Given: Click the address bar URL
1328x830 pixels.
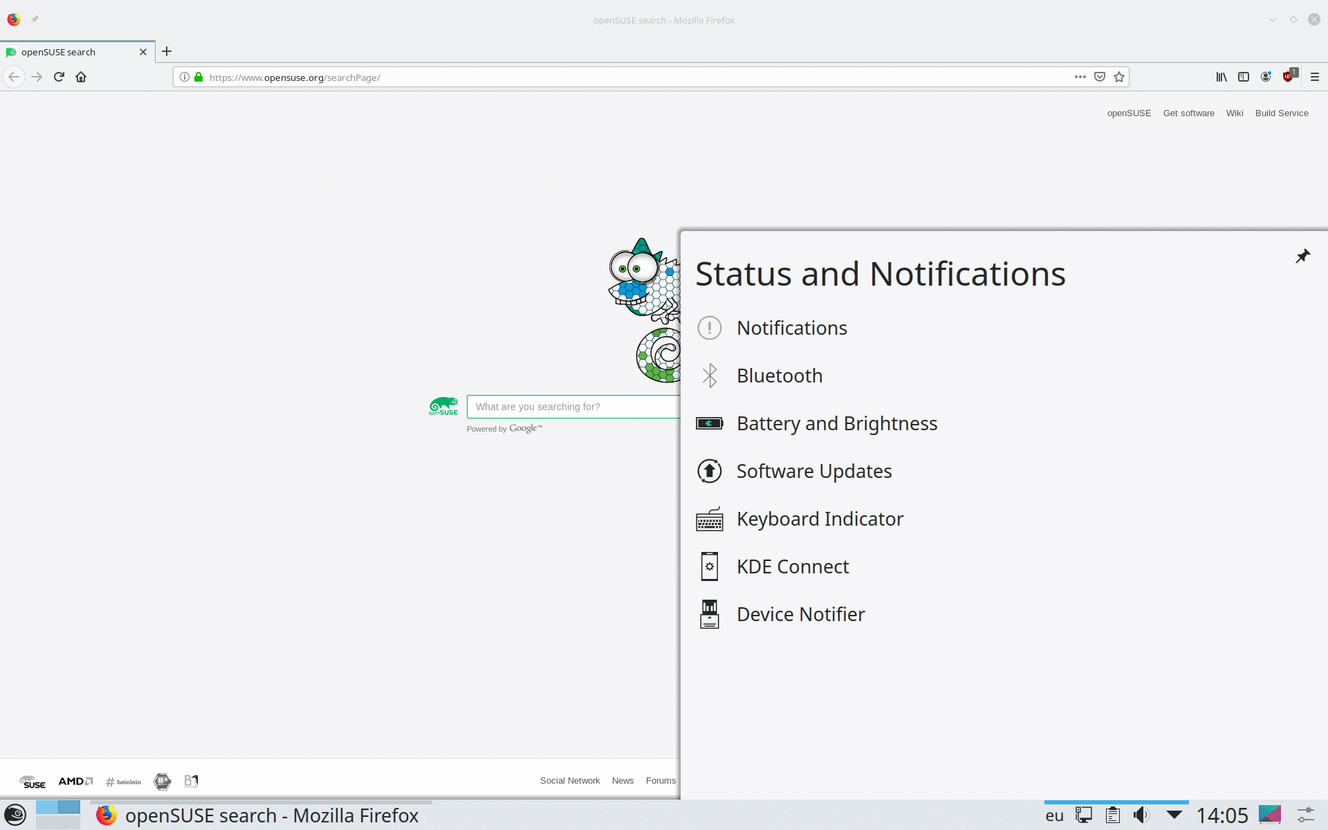Looking at the screenshot, I should click(x=295, y=77).
